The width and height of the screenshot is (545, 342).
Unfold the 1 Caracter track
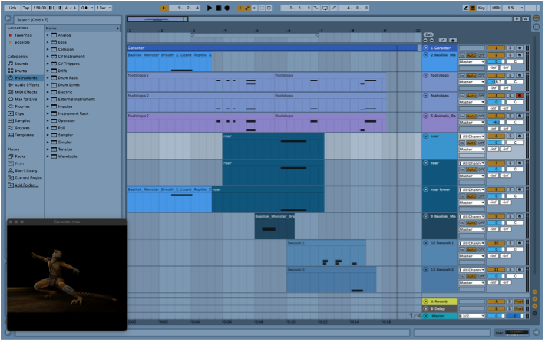coord(426,48)
